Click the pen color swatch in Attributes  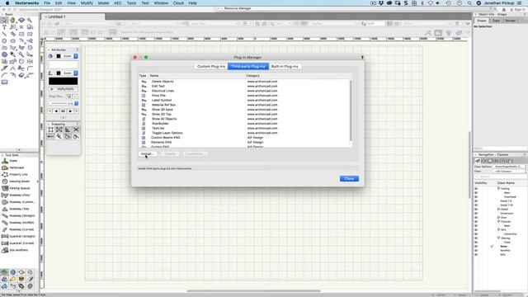(64, 81)
